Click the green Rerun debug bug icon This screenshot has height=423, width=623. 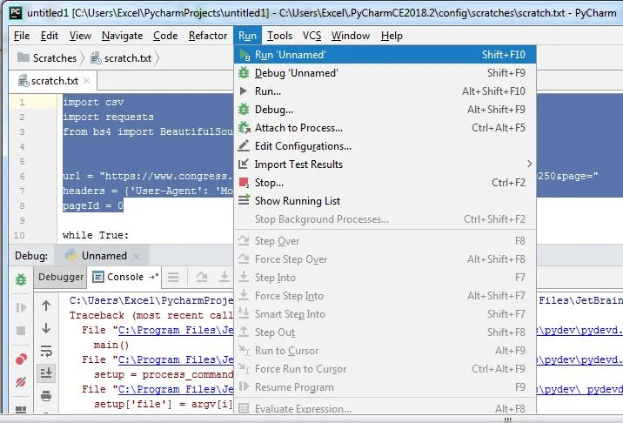coord(21,279)
